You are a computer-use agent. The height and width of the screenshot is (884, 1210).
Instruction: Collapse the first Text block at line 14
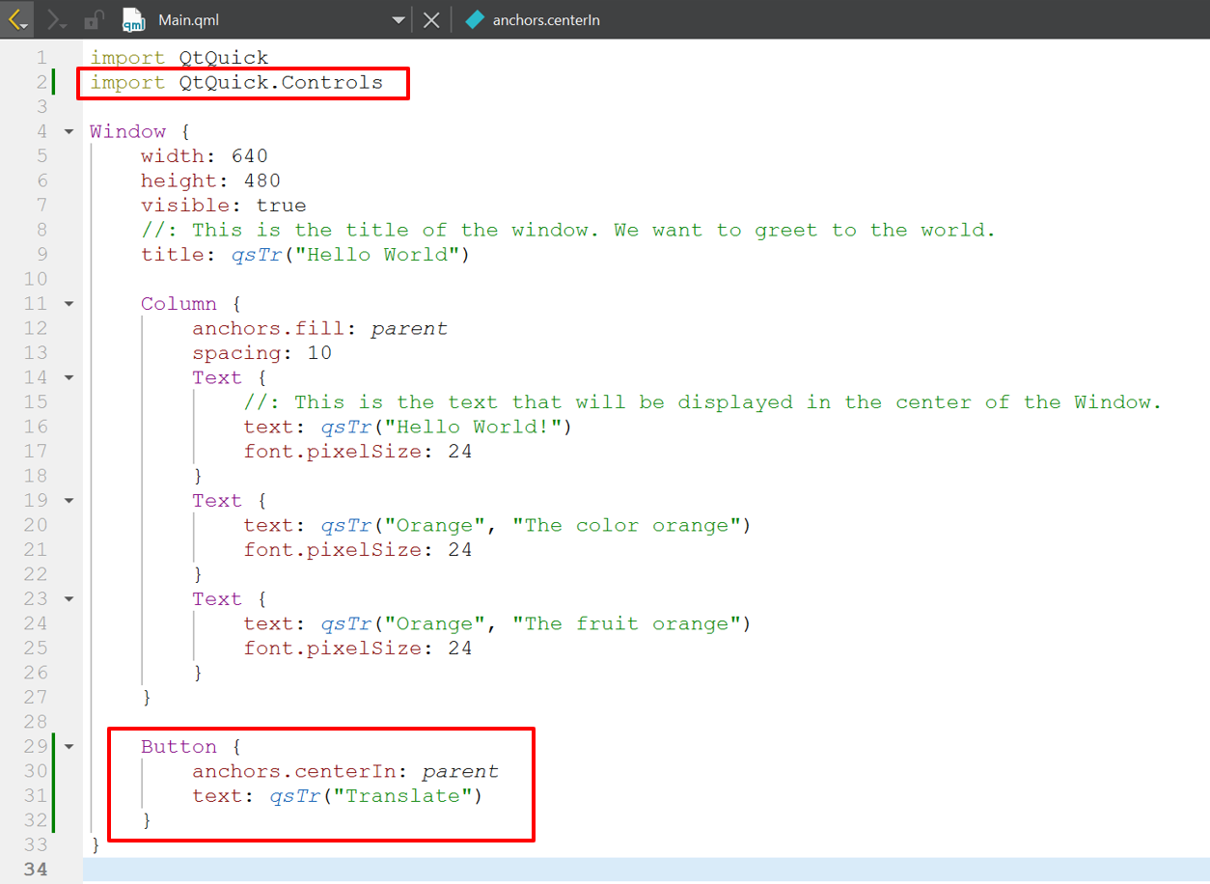pyautogui.click(x=69, y=378)
